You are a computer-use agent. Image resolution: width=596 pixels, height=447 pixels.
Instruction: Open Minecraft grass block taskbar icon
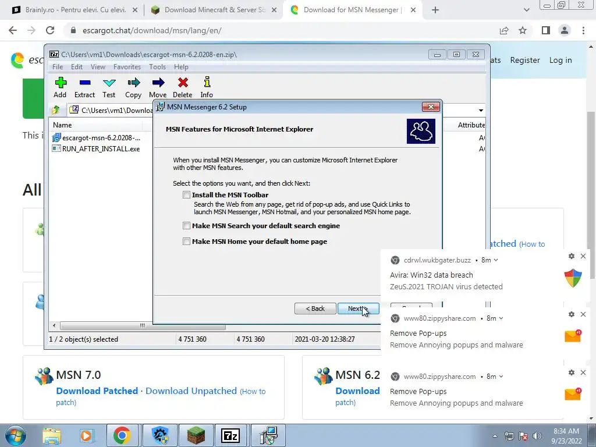coord(196,435)
